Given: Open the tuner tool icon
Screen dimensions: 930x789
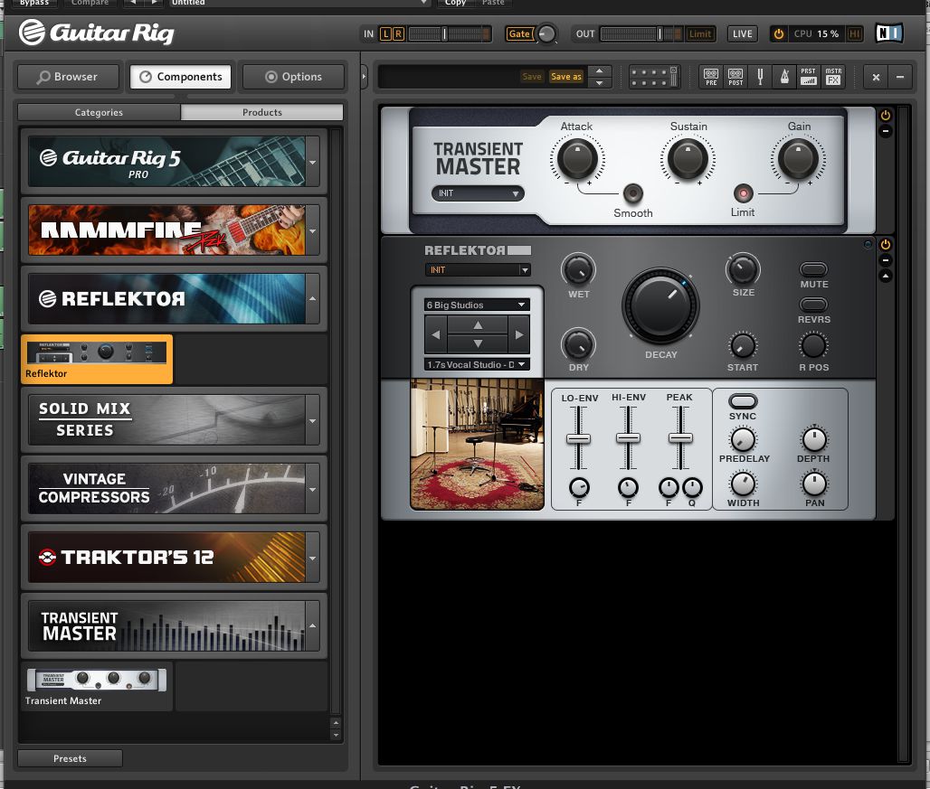Looking at the screenshot, I should (760, 77).
